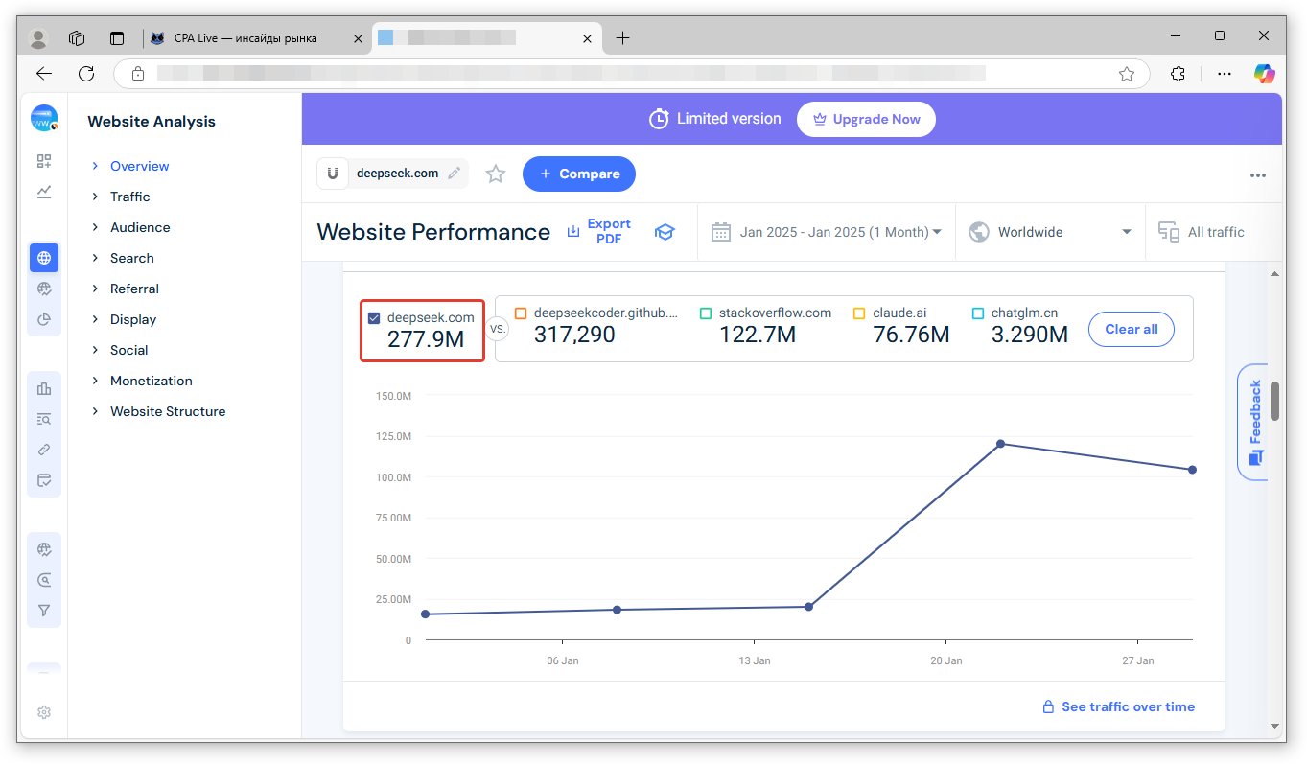This screenshot has width=1307, height=764.
Task: Click the 277.9M visits value
Action: coord(426,339)
